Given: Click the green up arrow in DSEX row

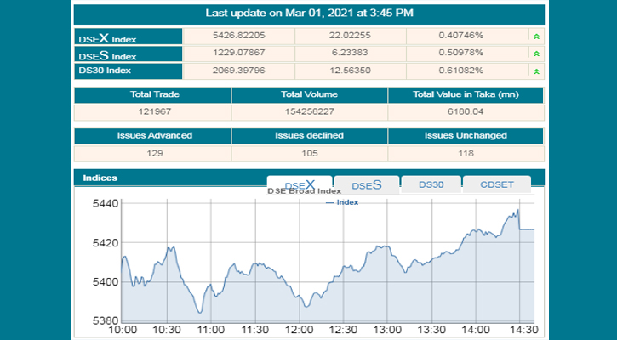Looking at the screenshot, I should (535, 37).
